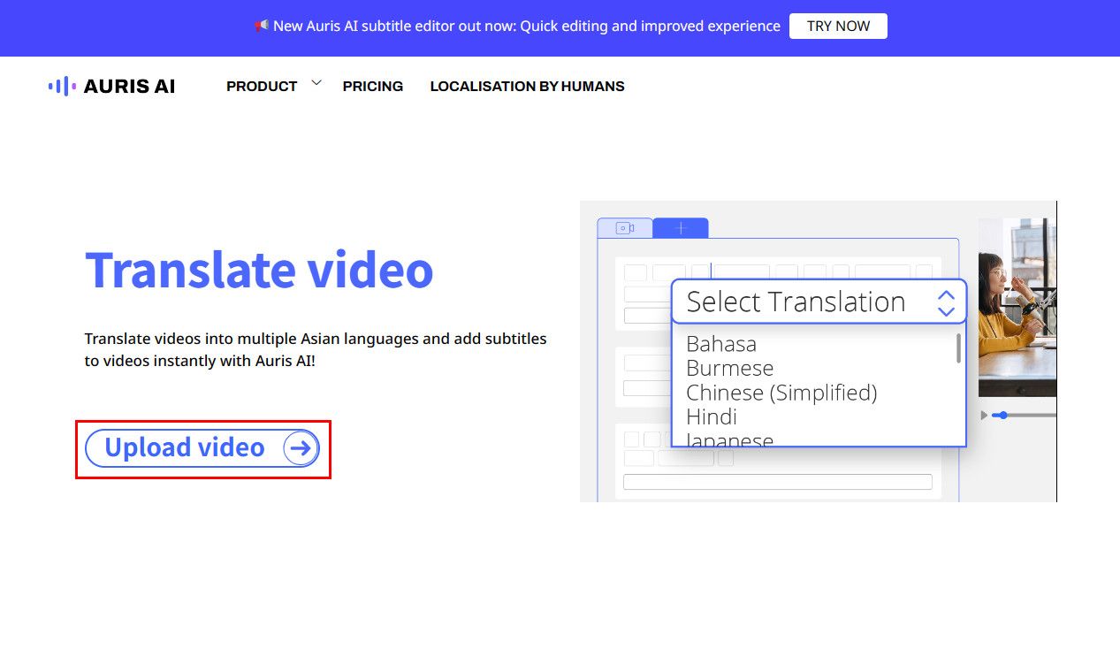Click the translation list scrollbar
The width and height of the screenshot is (1120, 672).
point(959,347)
